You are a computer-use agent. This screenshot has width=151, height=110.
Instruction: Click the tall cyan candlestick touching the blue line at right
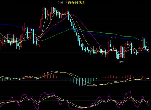click(144, 43)
